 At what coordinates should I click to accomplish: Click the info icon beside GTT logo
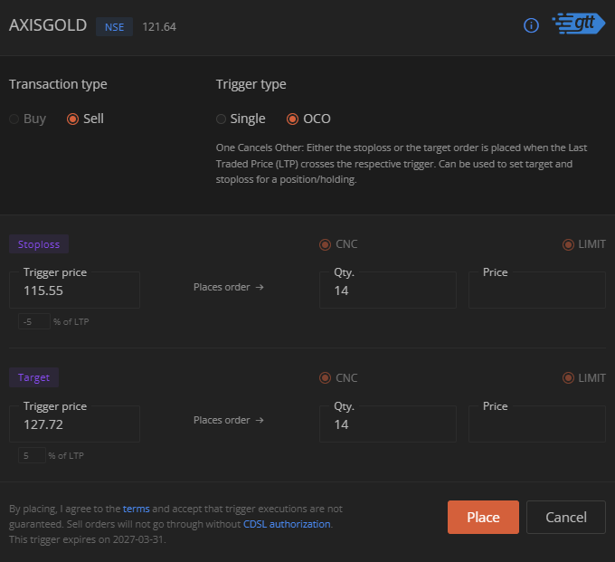[x=532, y=25]
